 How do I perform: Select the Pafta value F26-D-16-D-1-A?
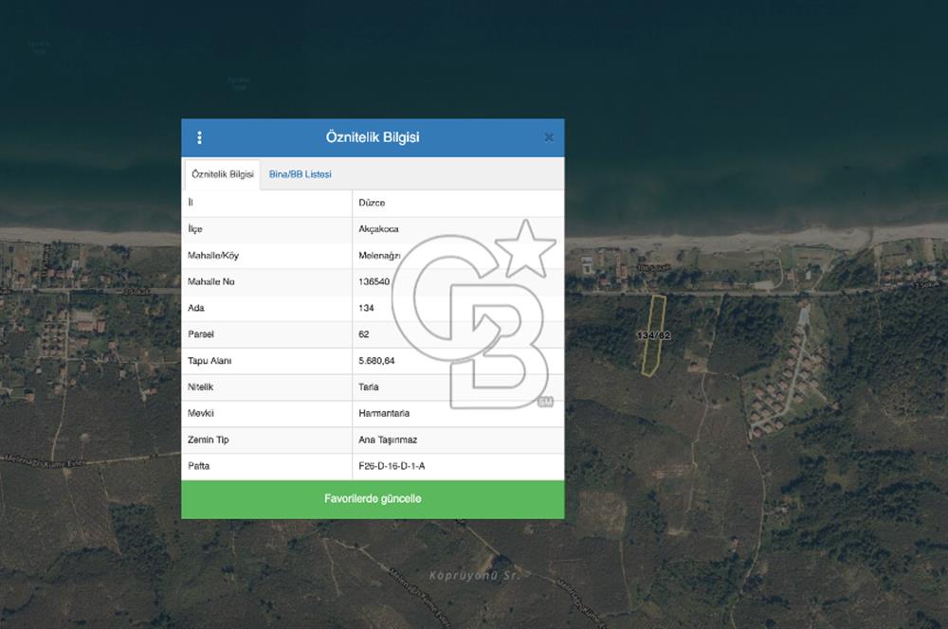pos(392,467)
